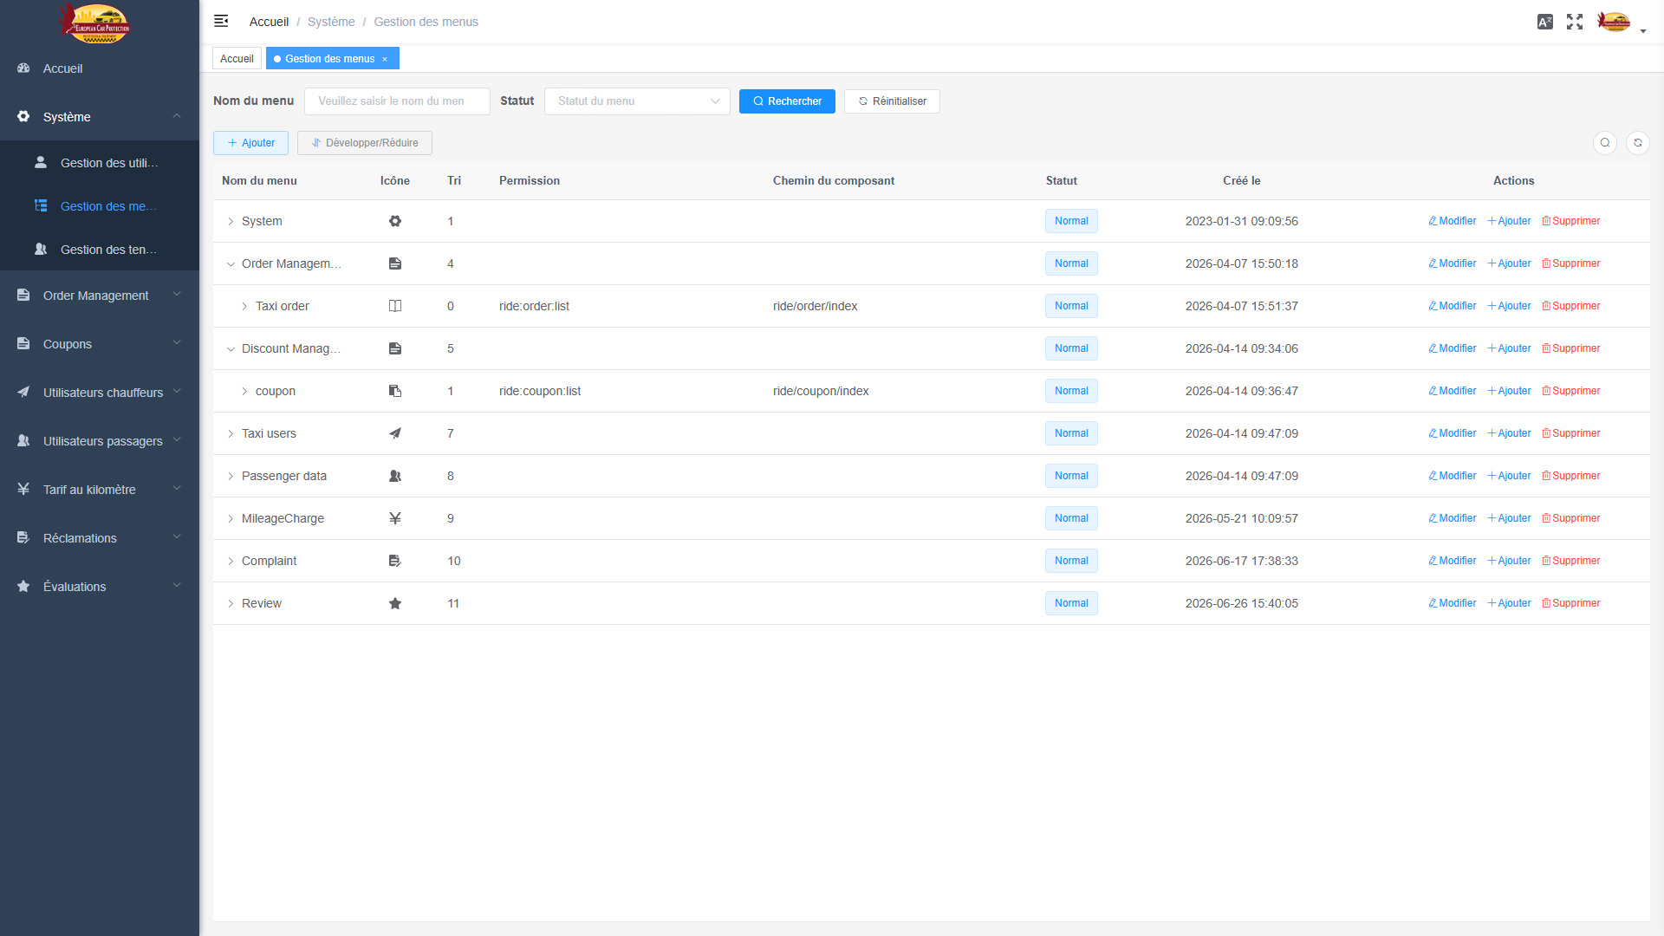Click Modifier in the System row
1664x936 pixels.
pos(1453,221)
